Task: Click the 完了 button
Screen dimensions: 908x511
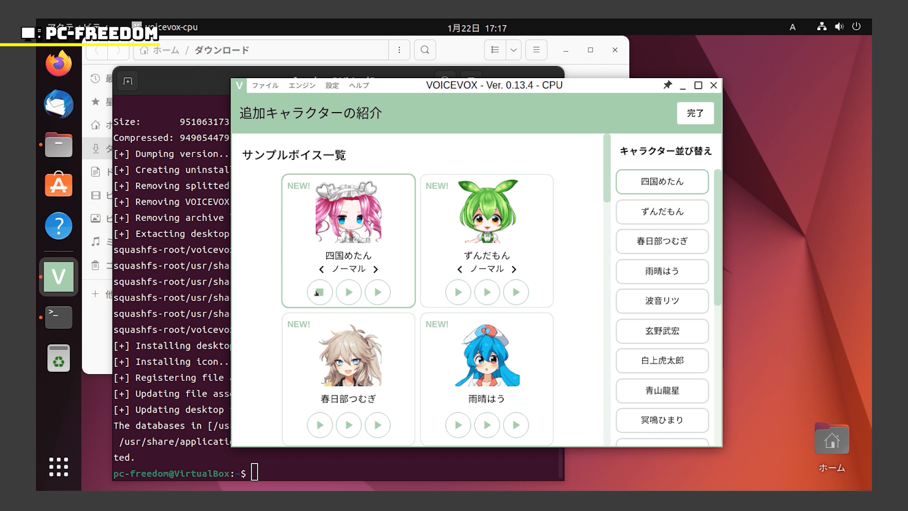Action: pyautogui.click(x=695, y=113)
